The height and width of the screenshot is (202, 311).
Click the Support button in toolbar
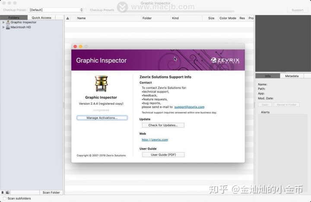pyautogui.click(x=297, y=10)
